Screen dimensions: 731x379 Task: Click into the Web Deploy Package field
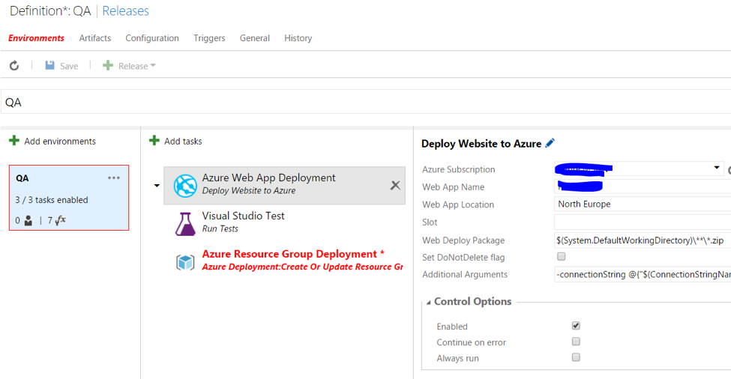(x=642, y=240)
